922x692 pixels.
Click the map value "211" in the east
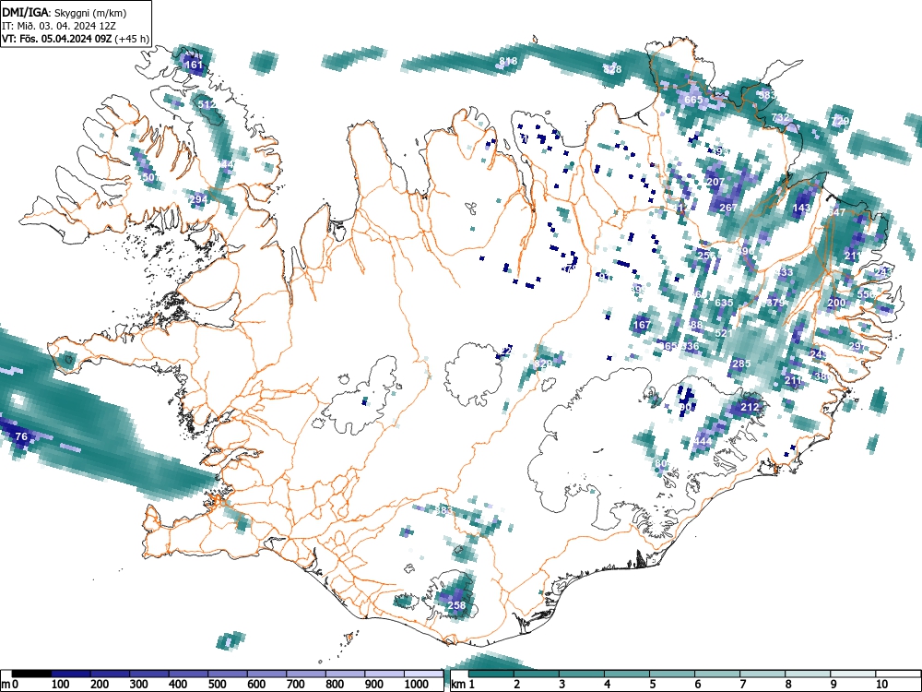793,380
